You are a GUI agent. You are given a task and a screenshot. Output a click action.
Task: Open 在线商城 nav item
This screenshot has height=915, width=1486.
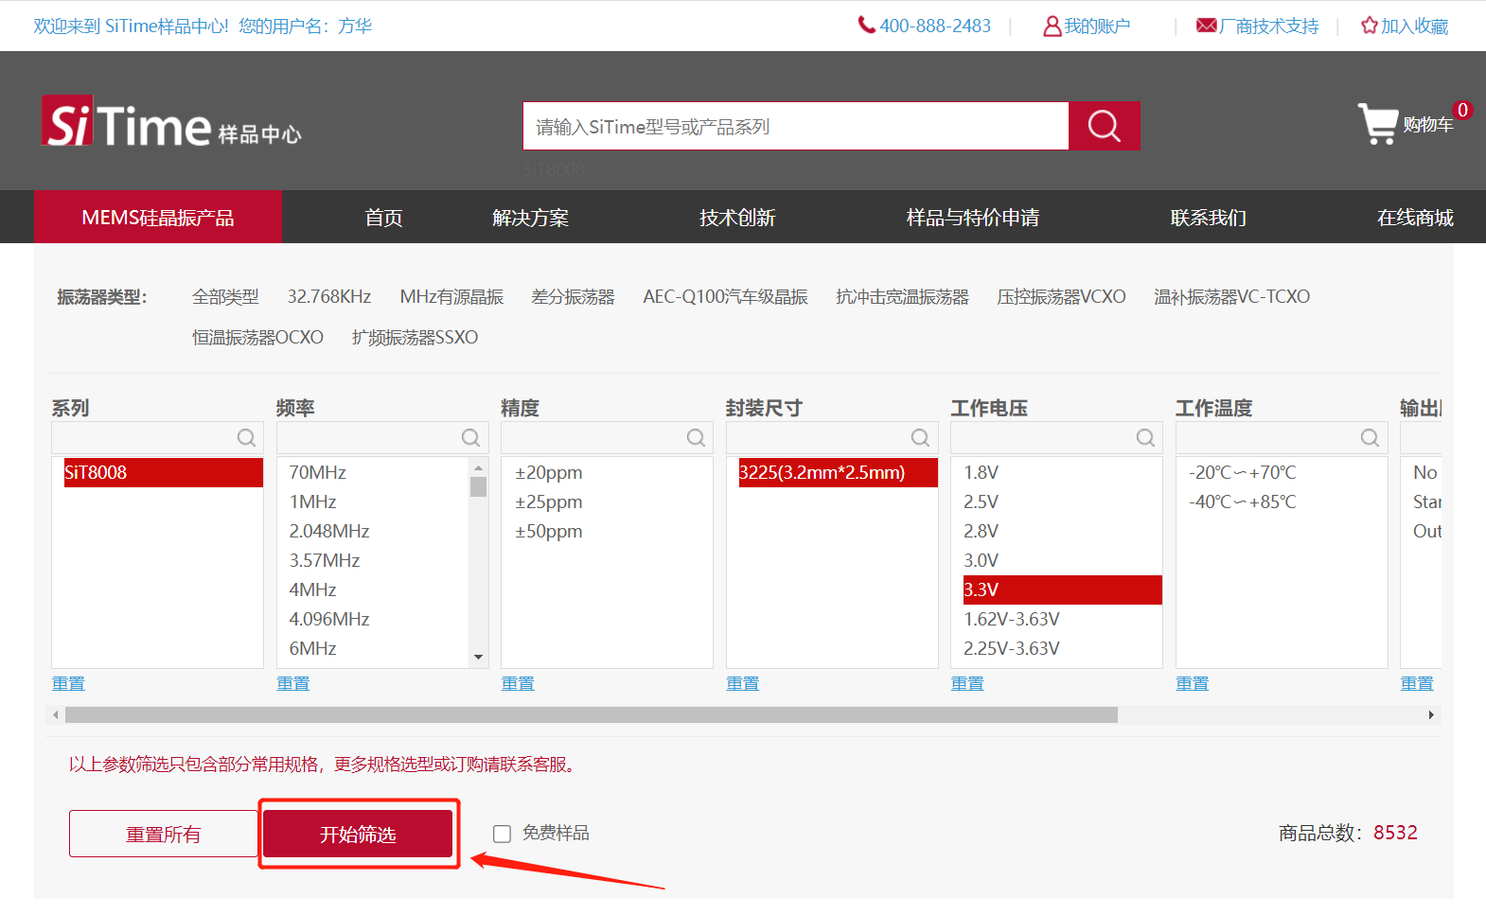[x=1415, y=218]
